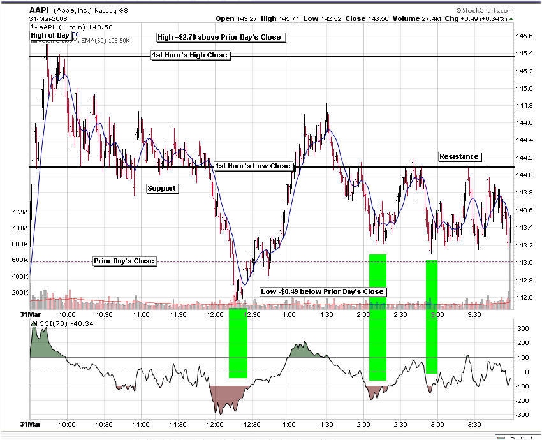The image size is (542, 440).
Task: Click 'High +$2.70 above Prior Day's Close' label
Action: [x=221, y=38]
